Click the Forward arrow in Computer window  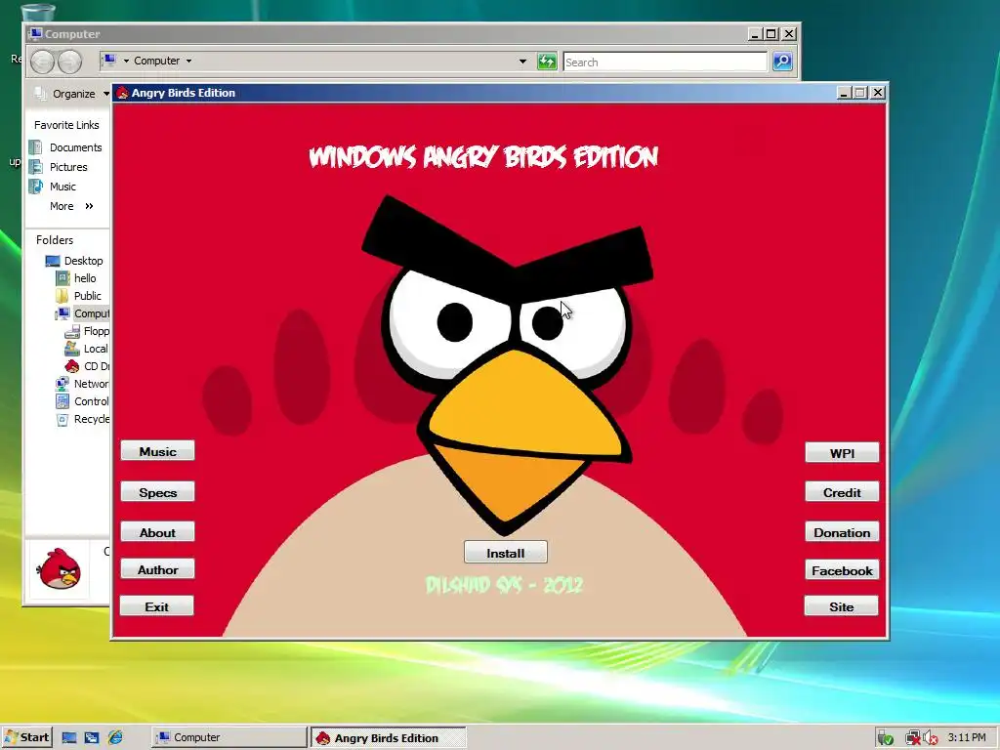[70, 62]
